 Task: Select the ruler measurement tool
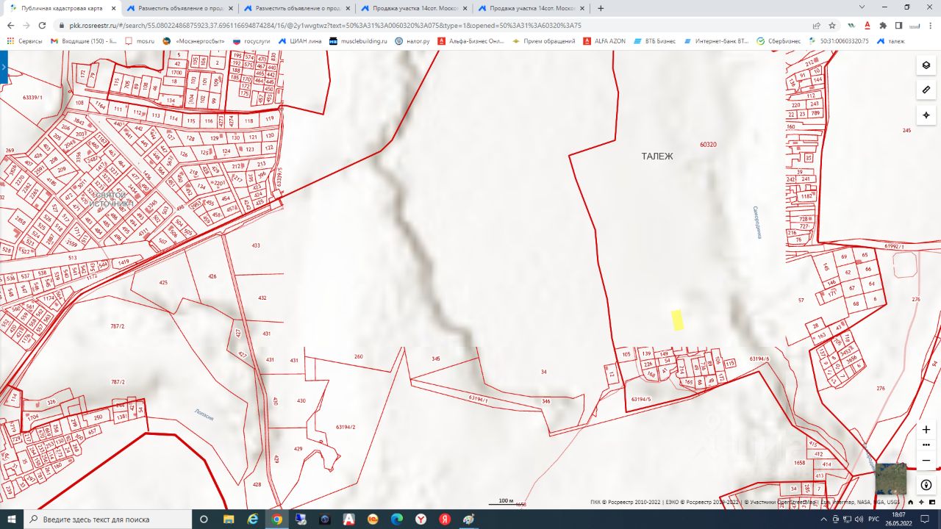(926, 90)
